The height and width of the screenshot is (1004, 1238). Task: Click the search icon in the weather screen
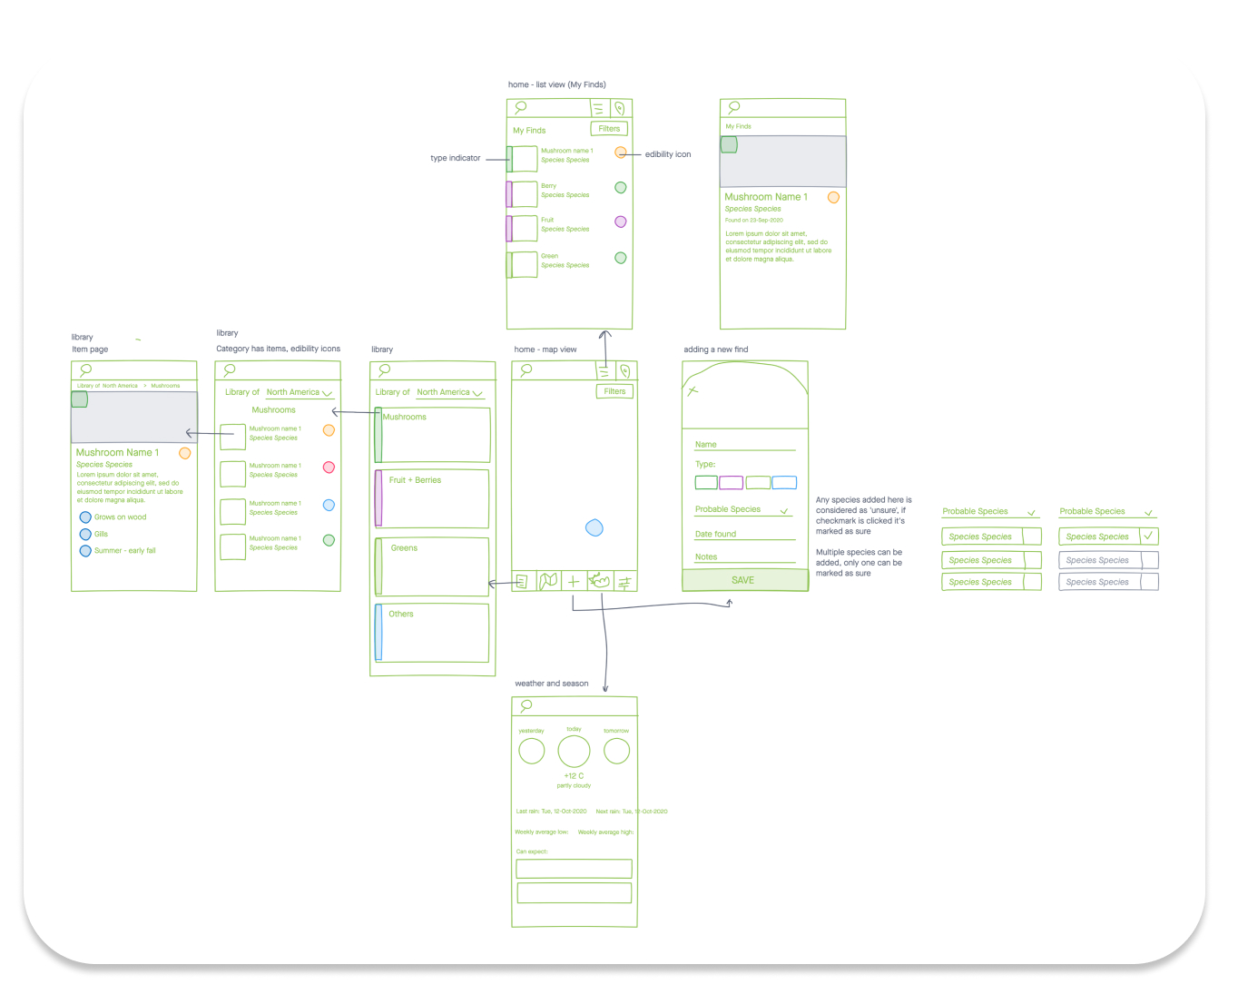pos(526,705)
